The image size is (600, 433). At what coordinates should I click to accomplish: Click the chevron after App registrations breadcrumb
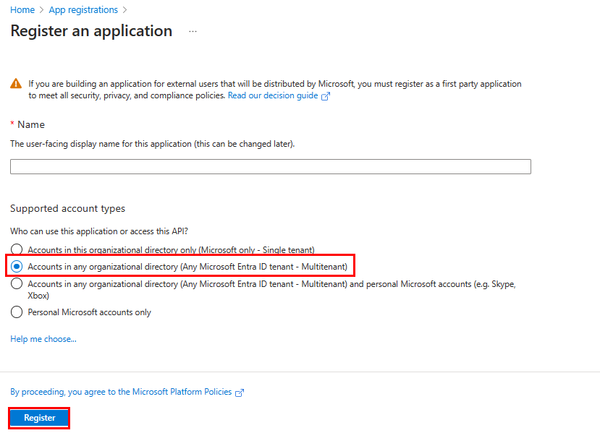(x=123, y=9)
